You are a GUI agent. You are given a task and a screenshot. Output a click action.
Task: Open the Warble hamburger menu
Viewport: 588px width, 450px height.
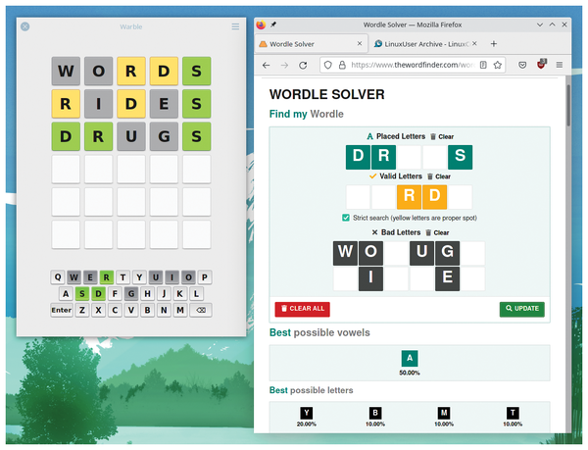[235, 26]
